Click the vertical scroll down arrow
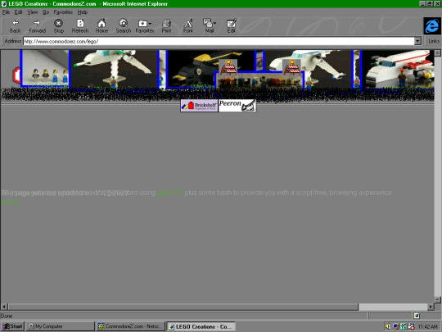The image size is (442, 332). [437, 299]
